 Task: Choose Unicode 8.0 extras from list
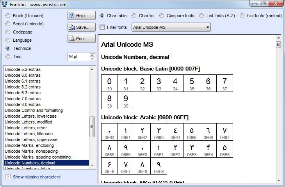pyautogui.click(x=23, y=104)
